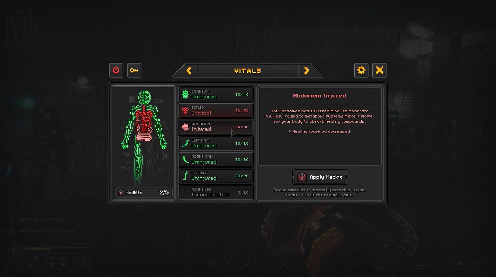This screenshot has height=277, width=496.
Task: Select the Cranium skull icon
Action: pyautogui.click(x=186, y=94)
